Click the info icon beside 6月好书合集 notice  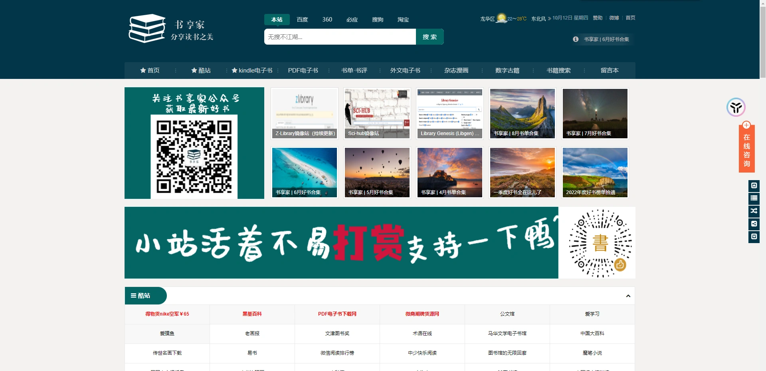[576, 39]
